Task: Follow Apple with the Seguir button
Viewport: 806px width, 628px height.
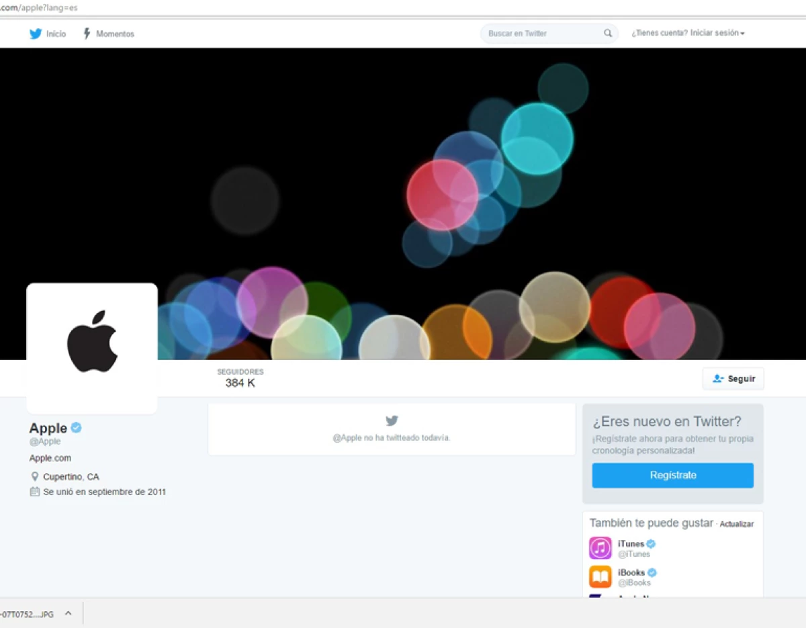Action: [733, 379]
